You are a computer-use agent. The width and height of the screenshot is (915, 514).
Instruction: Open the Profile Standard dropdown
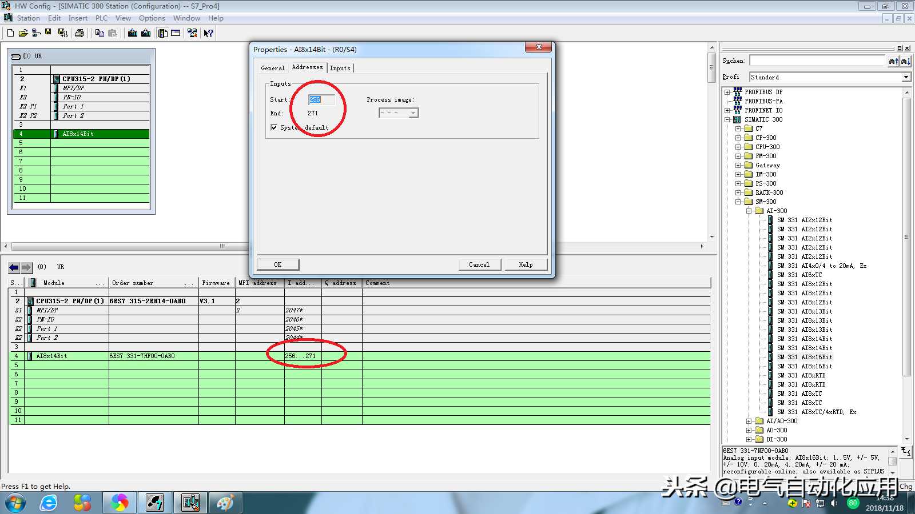click(x=906, y=77)
